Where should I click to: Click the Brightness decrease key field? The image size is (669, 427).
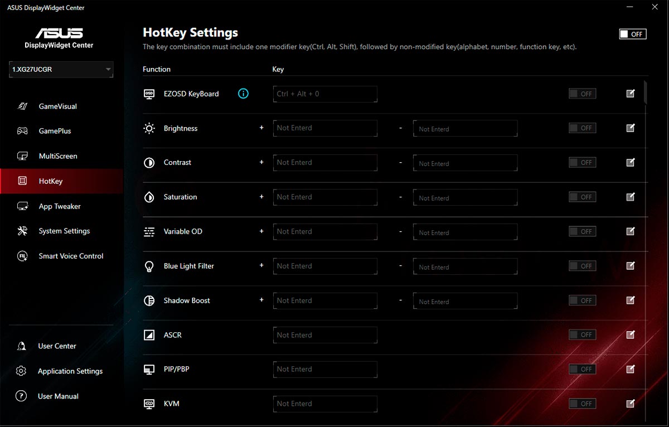(x=465, y=129)
